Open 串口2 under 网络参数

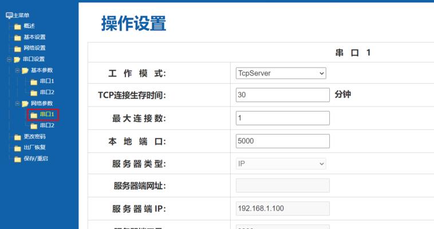pos(47,125)
